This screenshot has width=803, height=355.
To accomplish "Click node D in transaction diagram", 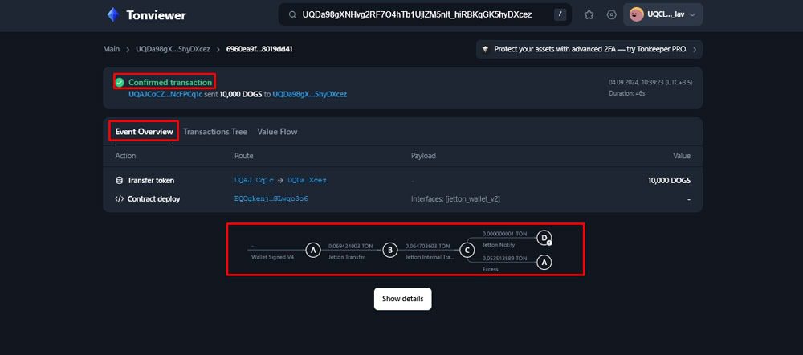I will click(544, 237).
